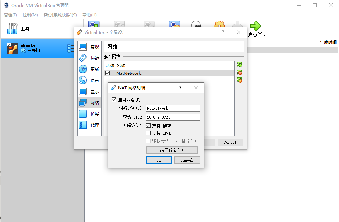Open 端口转发(P) settings

171,150
